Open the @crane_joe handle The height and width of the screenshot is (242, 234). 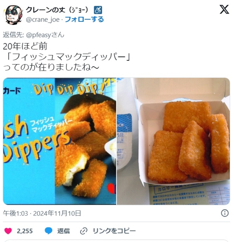(x=43, y=20)
